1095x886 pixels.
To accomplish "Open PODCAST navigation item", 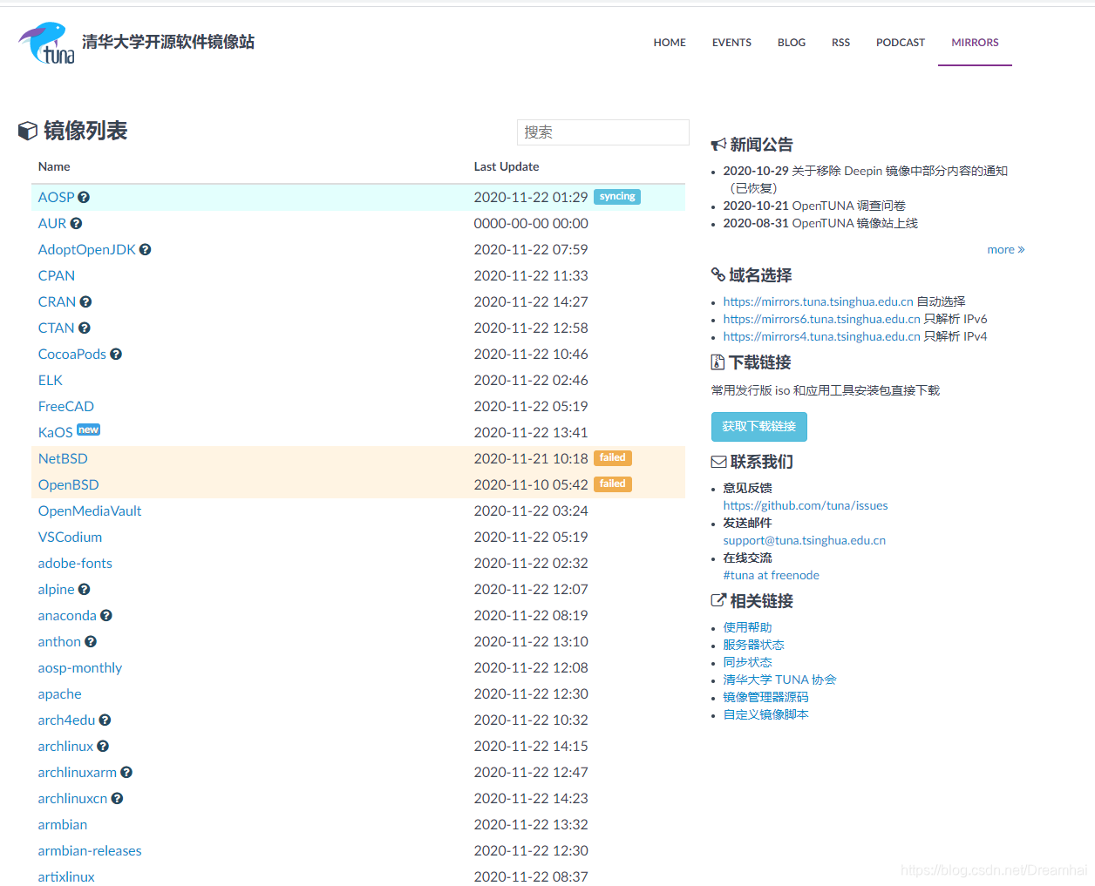I will [901, 43].
